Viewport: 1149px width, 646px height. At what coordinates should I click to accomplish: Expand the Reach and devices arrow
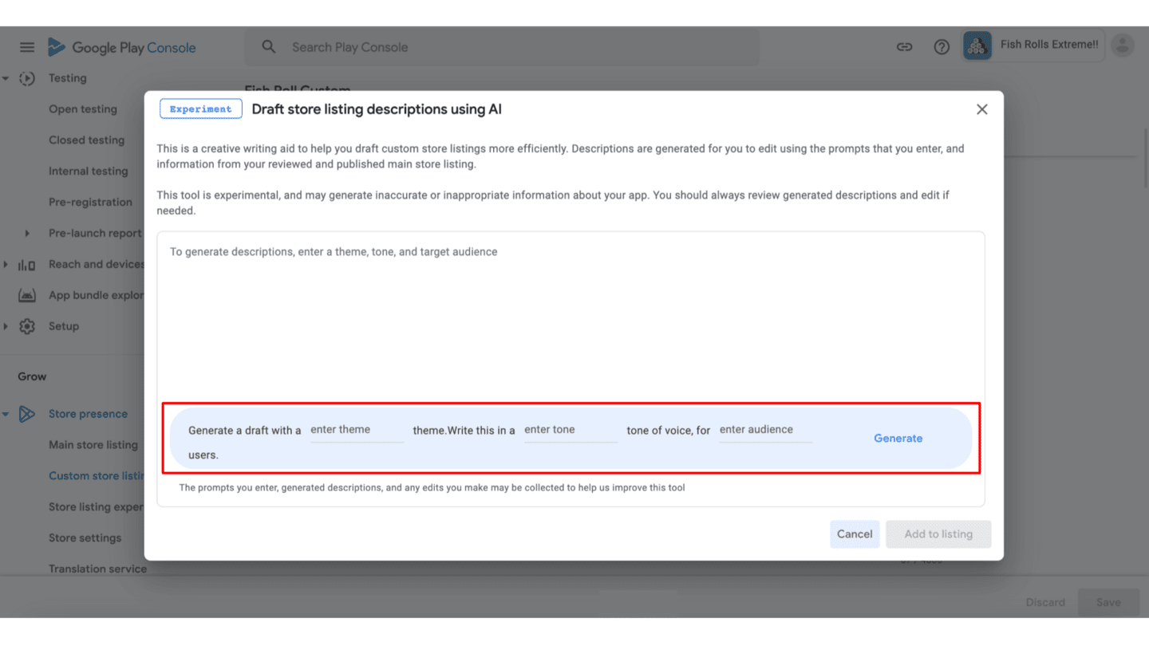point(6,264)
